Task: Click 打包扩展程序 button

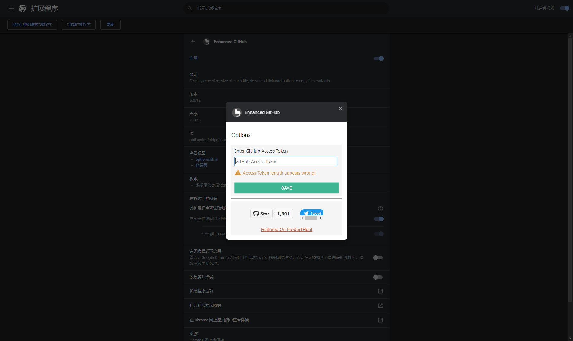Action: 79,25
